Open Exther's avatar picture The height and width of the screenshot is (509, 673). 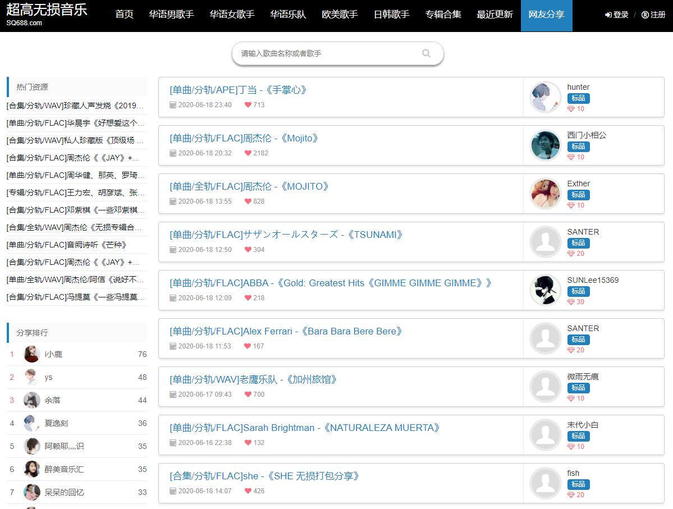(x=546, y=194)
